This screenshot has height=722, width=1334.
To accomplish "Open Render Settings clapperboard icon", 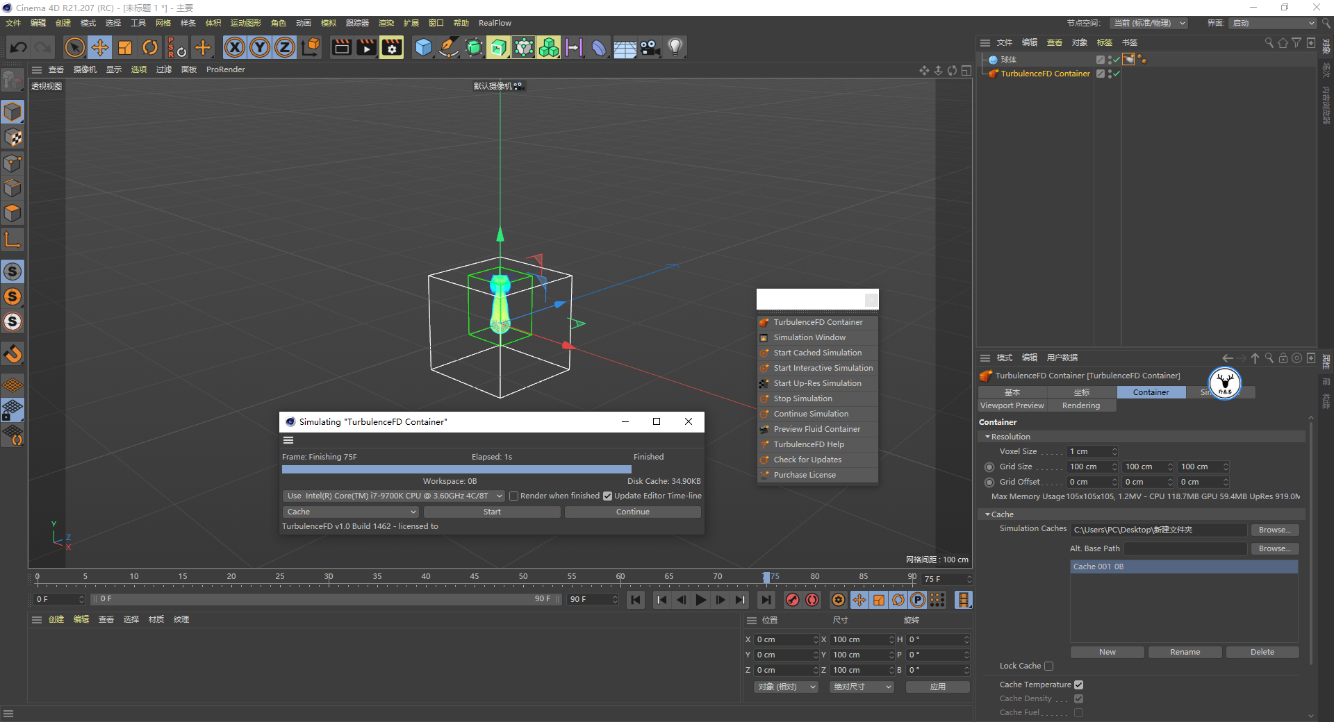I will [x=392, y=47].
